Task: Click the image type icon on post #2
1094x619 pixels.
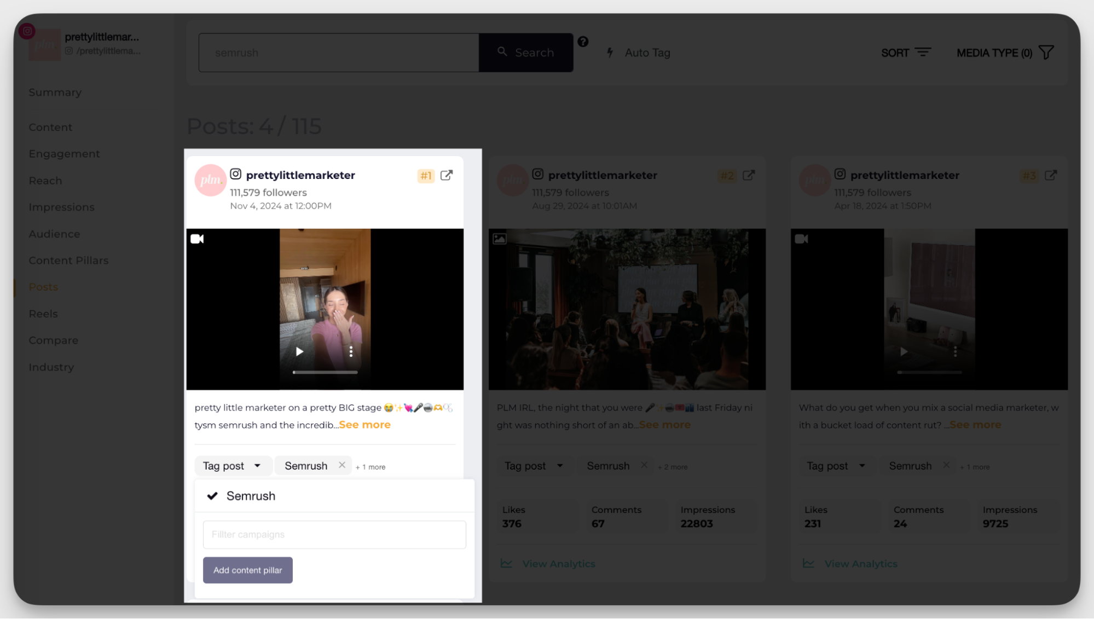Action: coord(500,239)
